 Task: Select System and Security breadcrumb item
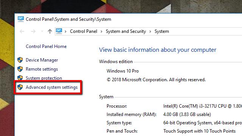coord(126,31)
